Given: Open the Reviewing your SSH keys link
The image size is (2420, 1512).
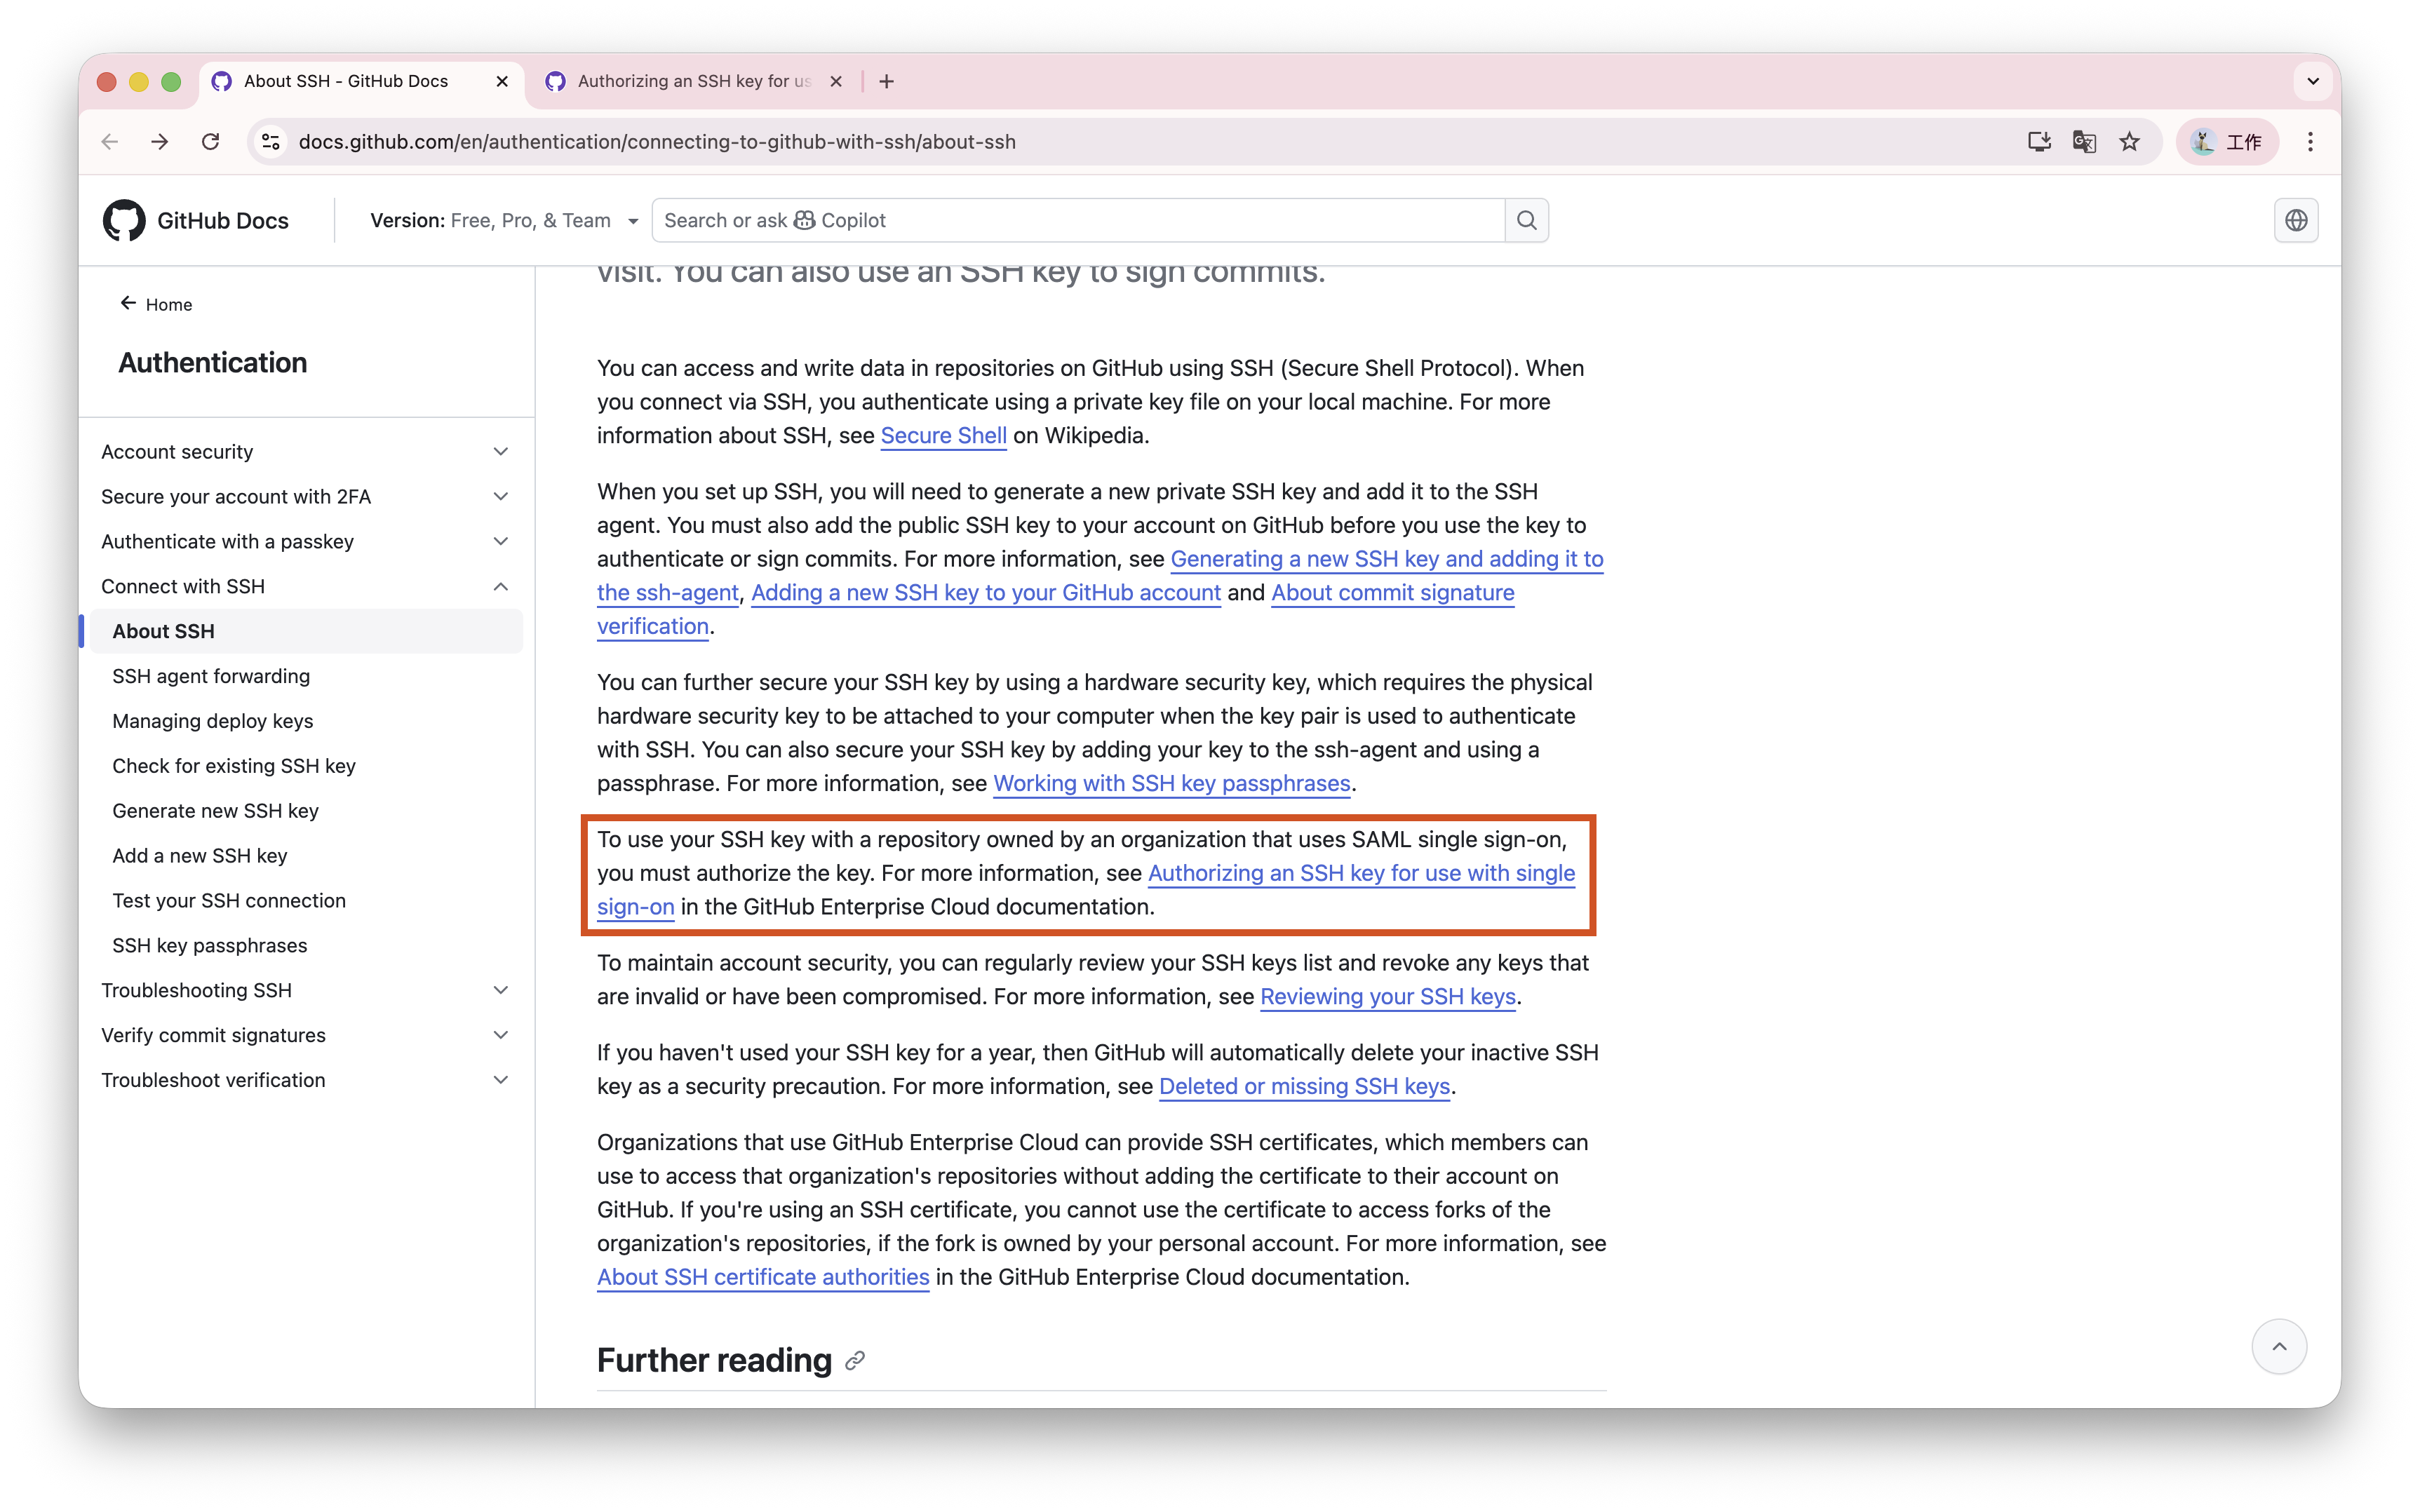Looking at the screenshot, I should [1387, 997].
